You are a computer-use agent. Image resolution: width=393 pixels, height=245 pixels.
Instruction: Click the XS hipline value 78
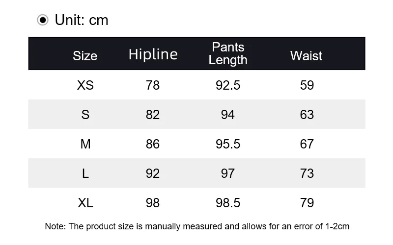(x=153, y=85)
